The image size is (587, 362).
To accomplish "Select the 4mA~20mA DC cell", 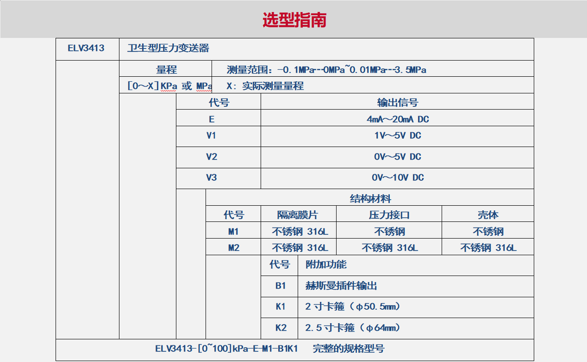I will (397, 119).
